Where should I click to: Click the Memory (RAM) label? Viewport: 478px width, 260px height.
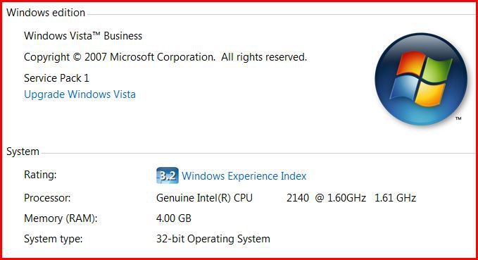coord(61,218)
